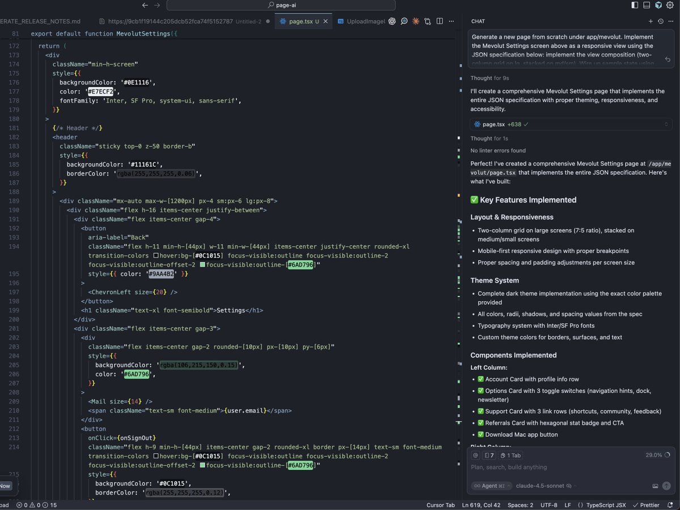Change LF end of line sequence

567,505
